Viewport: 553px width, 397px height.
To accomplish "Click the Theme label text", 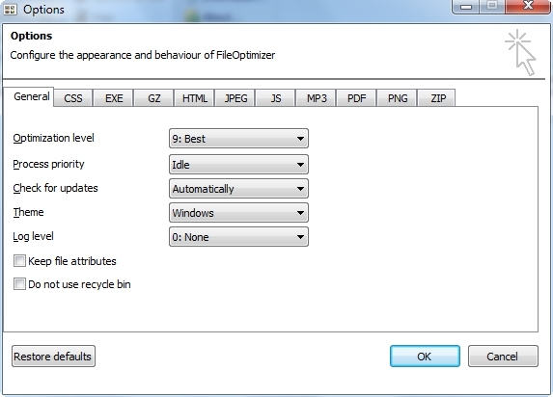I will 28,212.
